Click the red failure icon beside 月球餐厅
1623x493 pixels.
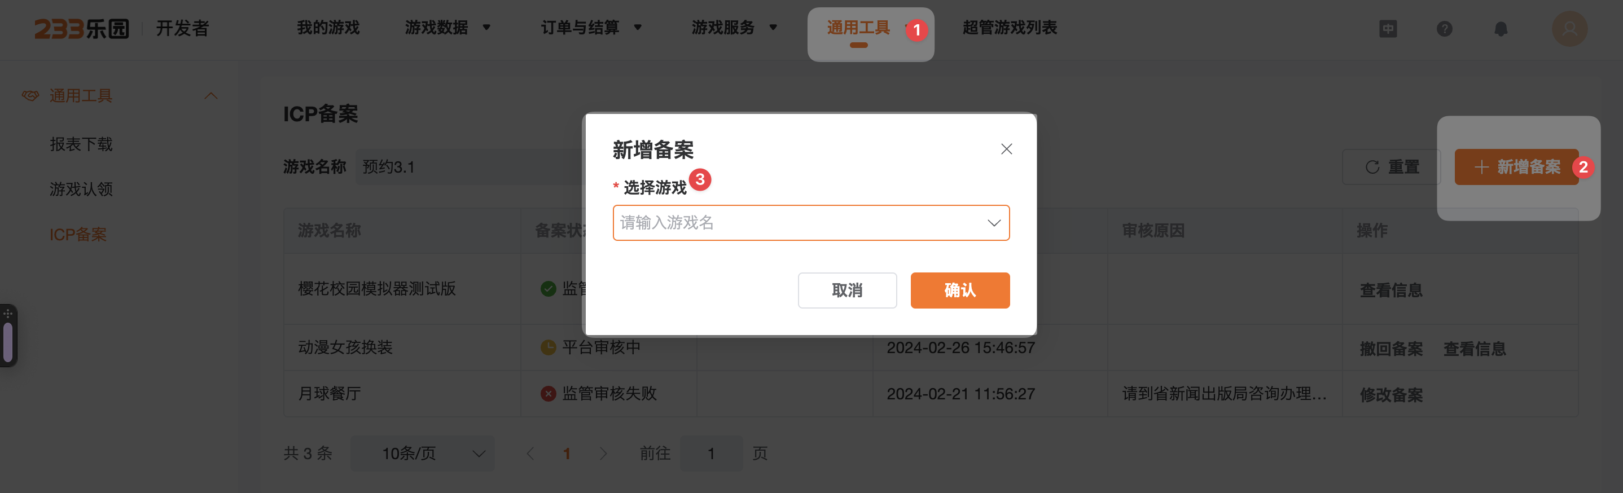547,393
